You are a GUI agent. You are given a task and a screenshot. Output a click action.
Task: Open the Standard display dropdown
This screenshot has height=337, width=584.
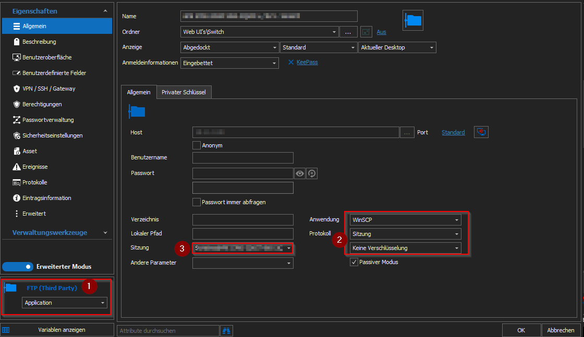(319, 47)
